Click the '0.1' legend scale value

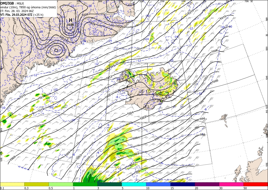[x=2, y=188]
